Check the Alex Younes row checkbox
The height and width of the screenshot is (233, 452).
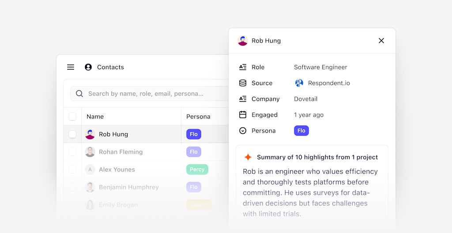click(72, 169)
